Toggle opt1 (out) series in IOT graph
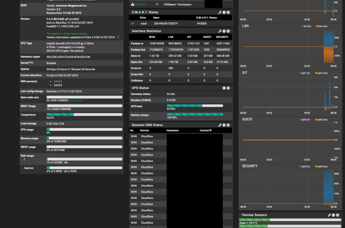Image resolution: width=345 pixels, height=228 pixels. pos(321,73)
